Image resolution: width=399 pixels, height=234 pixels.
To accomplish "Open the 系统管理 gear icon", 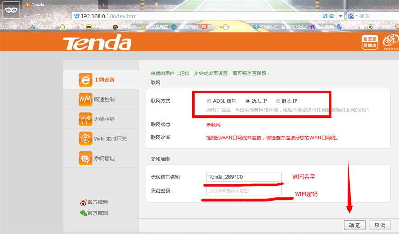I will [85, 158].
